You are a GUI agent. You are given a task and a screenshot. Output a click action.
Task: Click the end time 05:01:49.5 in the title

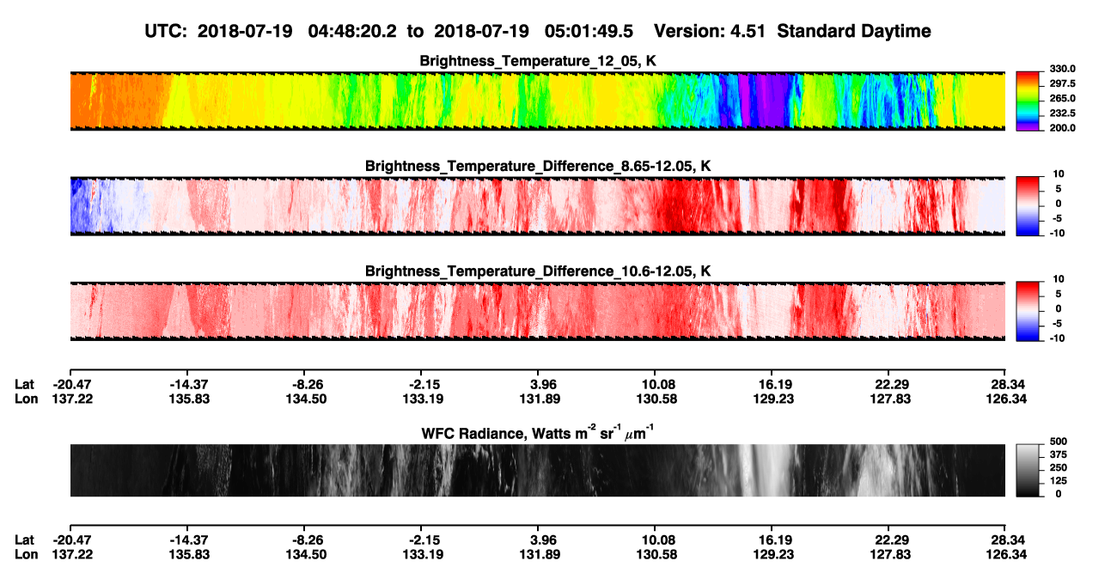[x=589, y=31]
